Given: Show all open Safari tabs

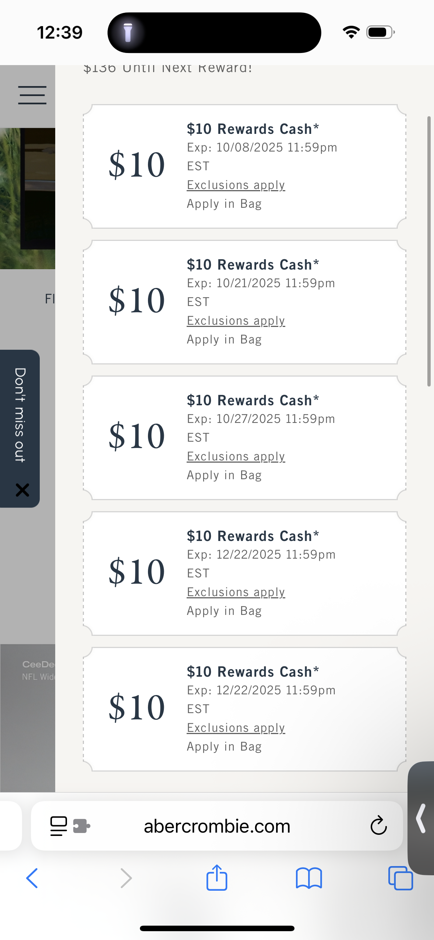Looking at the screenshot, I should click(401, 878).
